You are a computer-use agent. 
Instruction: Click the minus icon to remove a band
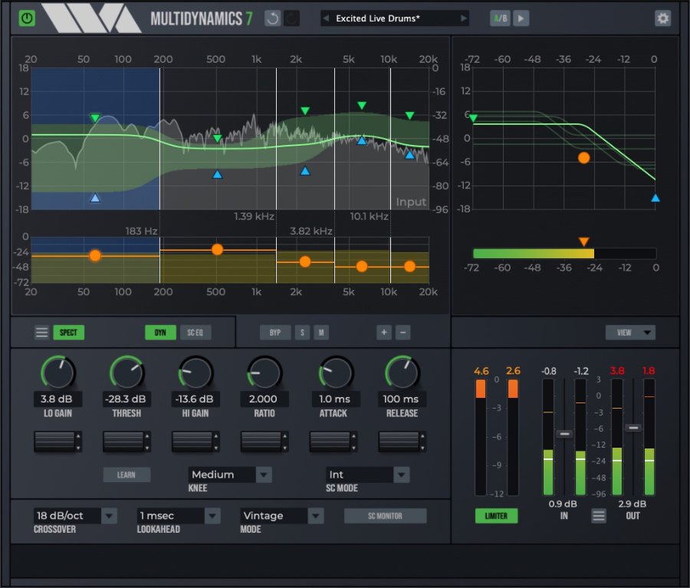click(404, 332)
